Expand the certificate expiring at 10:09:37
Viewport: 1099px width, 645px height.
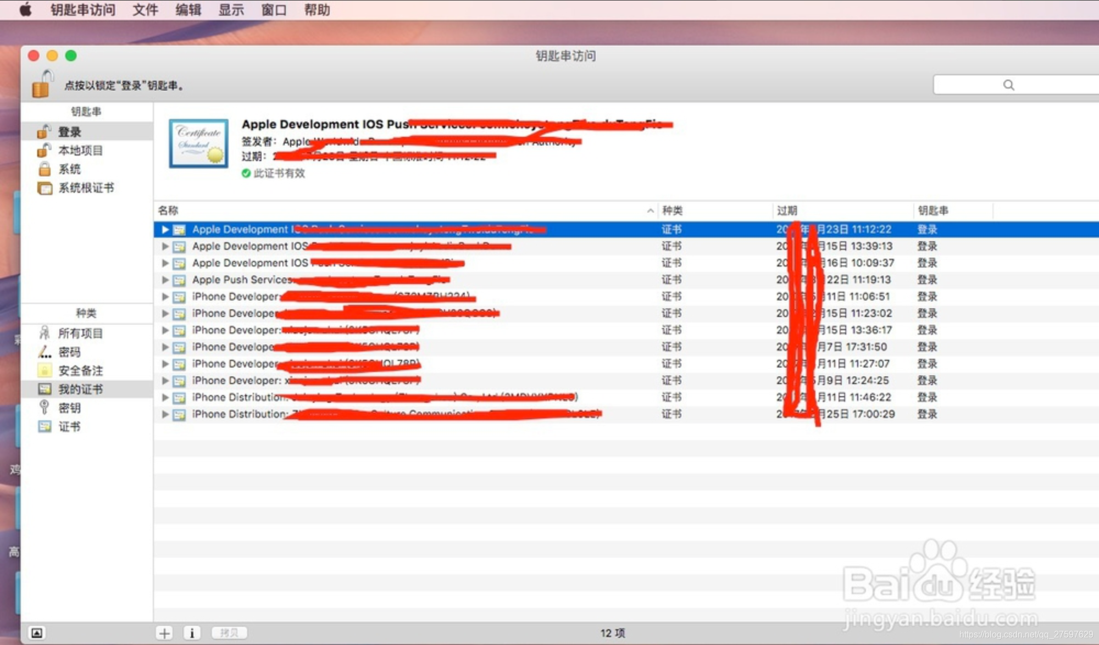[165, 263]
